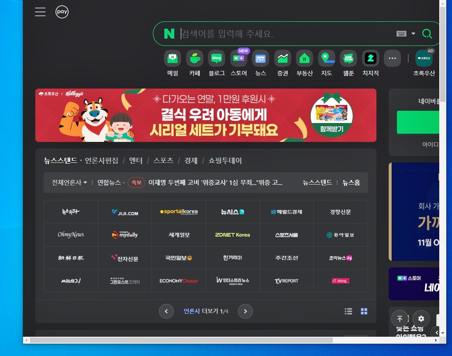Open the 뉴스홈 link
452x356 pixels.
pos(351,183)
